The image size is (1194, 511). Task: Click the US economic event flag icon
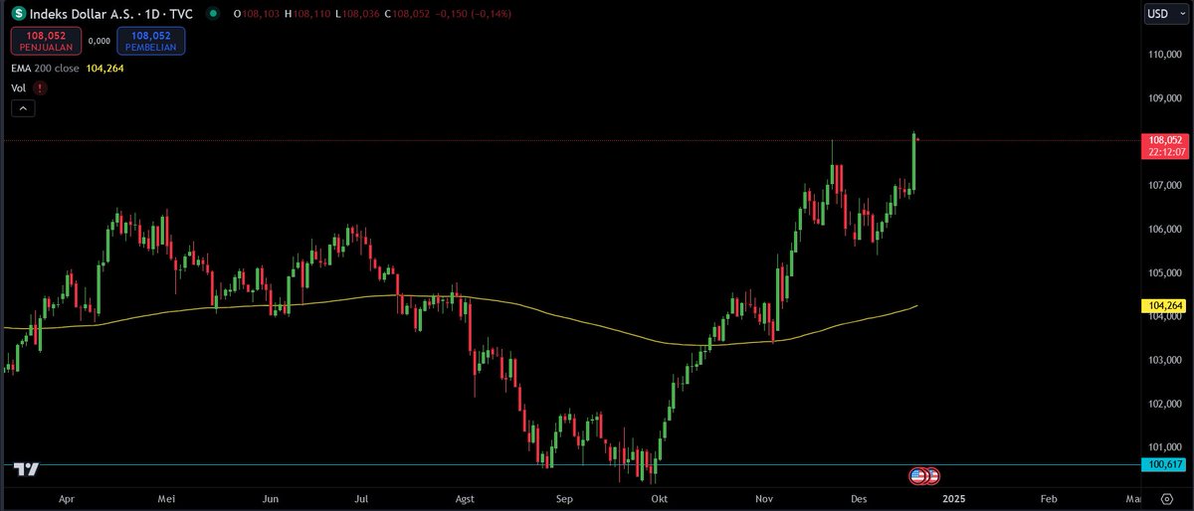[x=917, y=476]
